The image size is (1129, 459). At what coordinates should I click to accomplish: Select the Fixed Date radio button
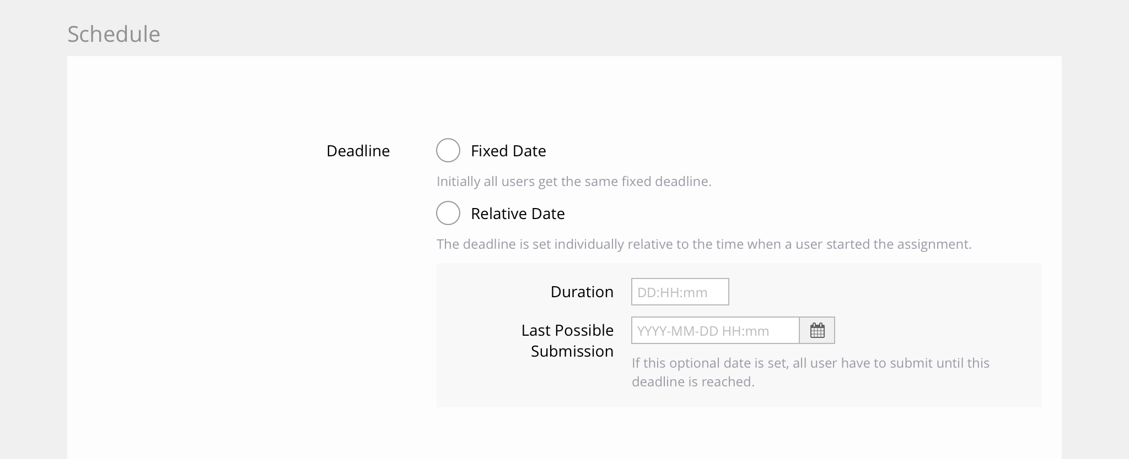pos(448,151)
